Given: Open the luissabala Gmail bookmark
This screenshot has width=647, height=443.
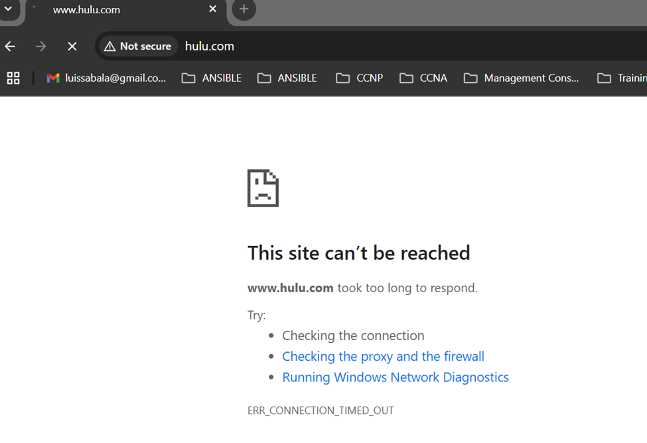Looking at the screenshot, I should [x=106, y=78].
